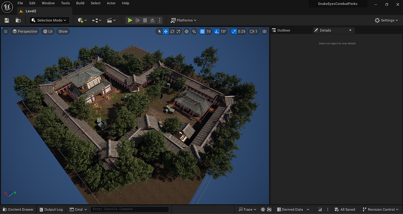Image resolution: width=403 pixels, height=214 pixels.
Task: Click the SnakeEyesCombatPerks project name
Action: click(x=338, y=4)
